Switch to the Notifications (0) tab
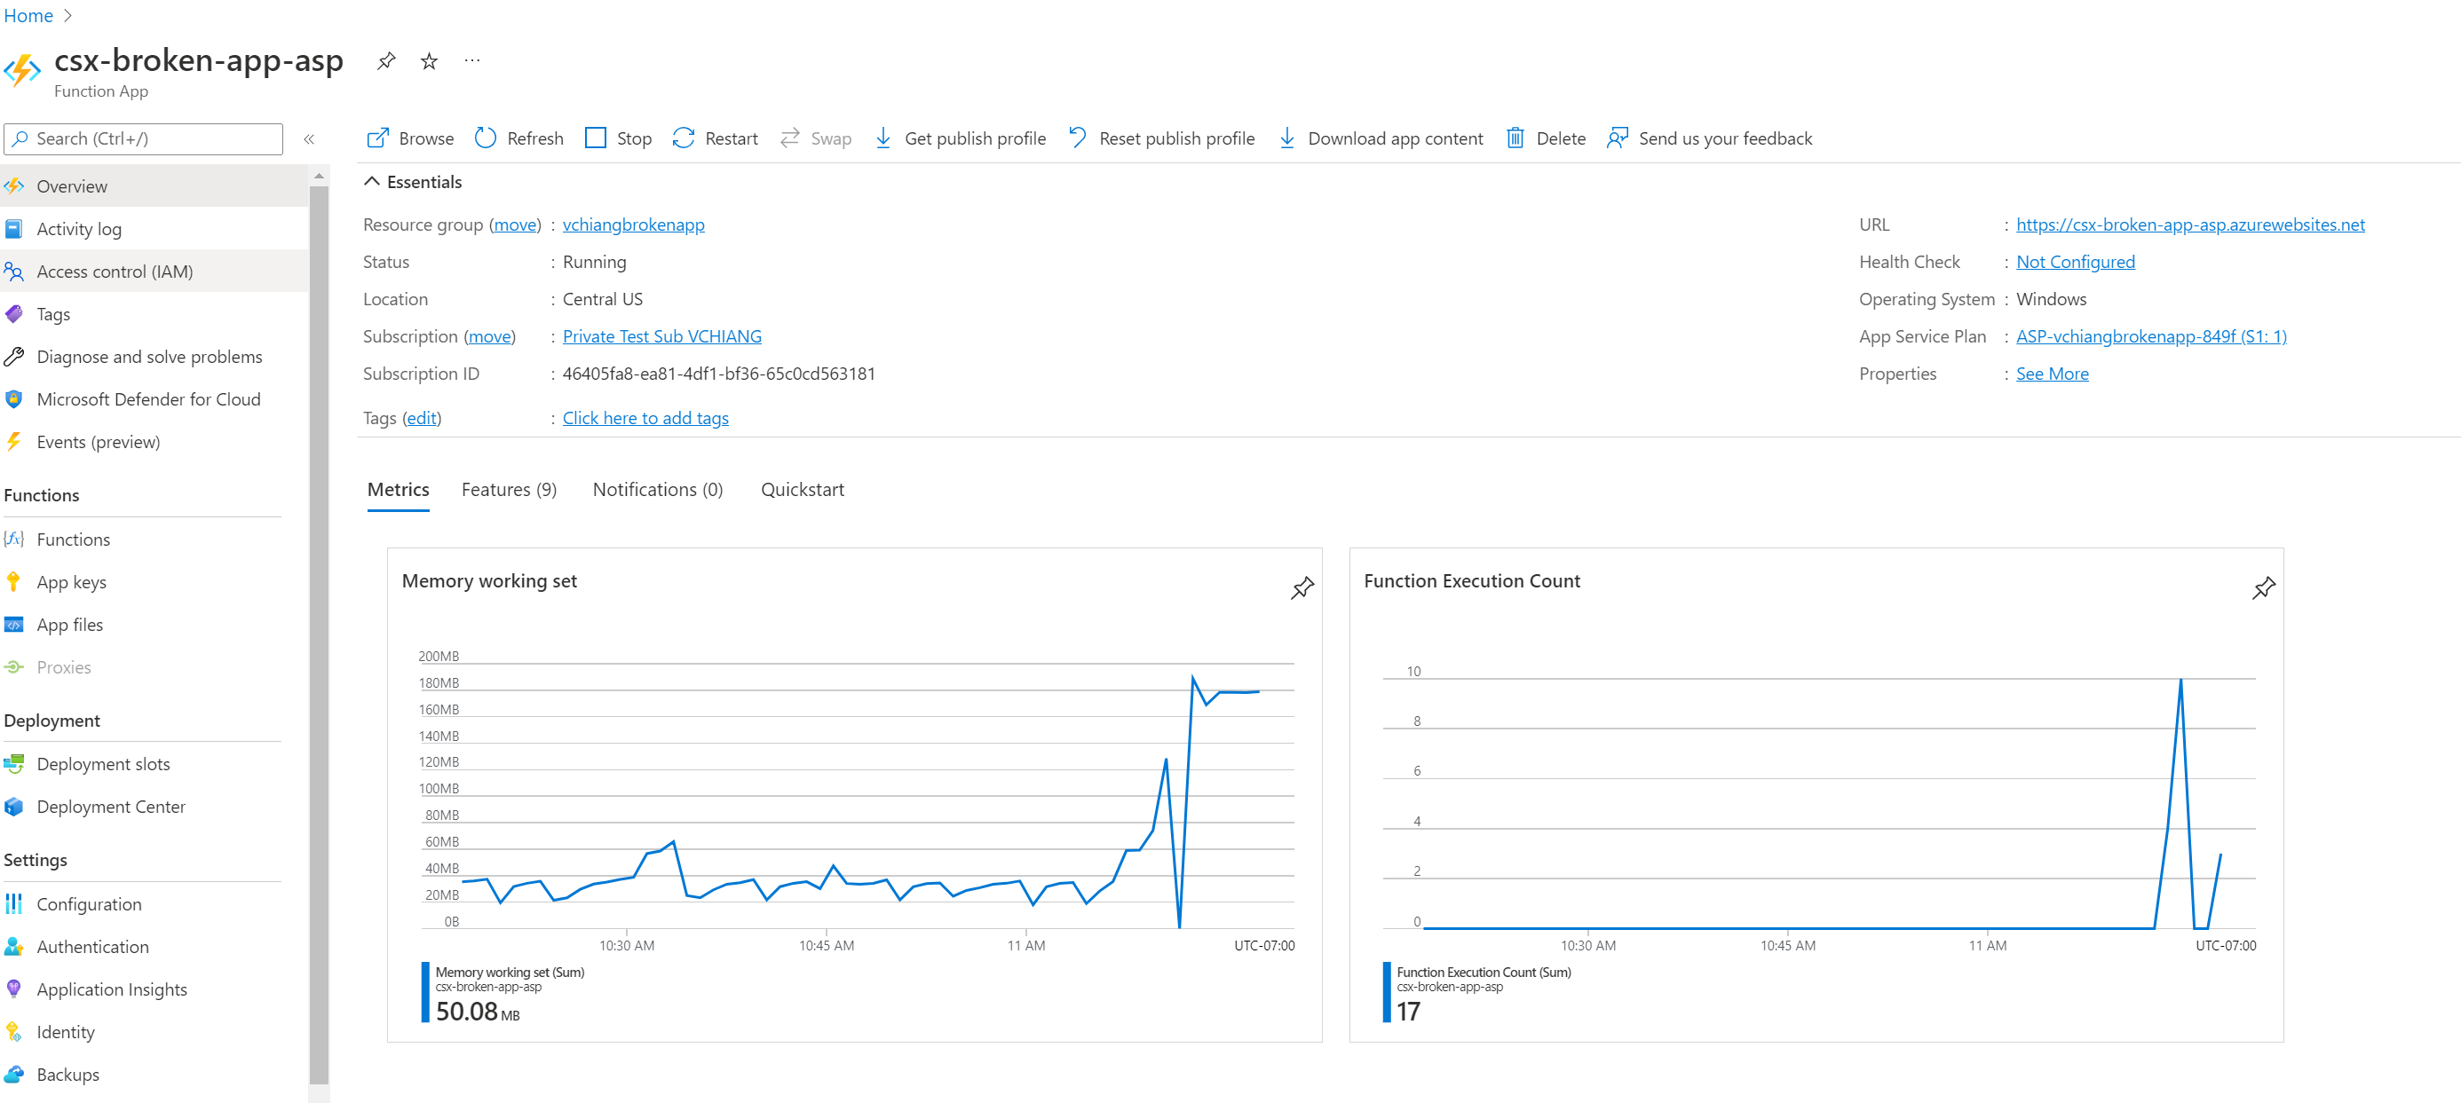Image resolution: width=2461 pixels, height=1103 pixels. coord(657,489)
